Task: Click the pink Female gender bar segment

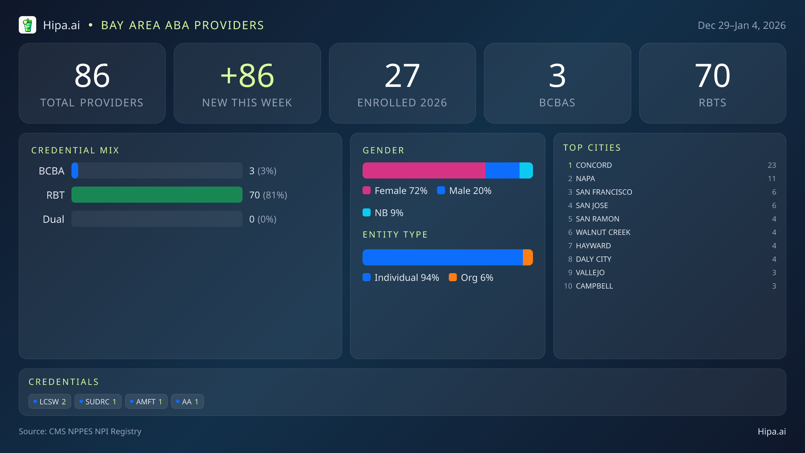Action: click(x=424, y=170)
